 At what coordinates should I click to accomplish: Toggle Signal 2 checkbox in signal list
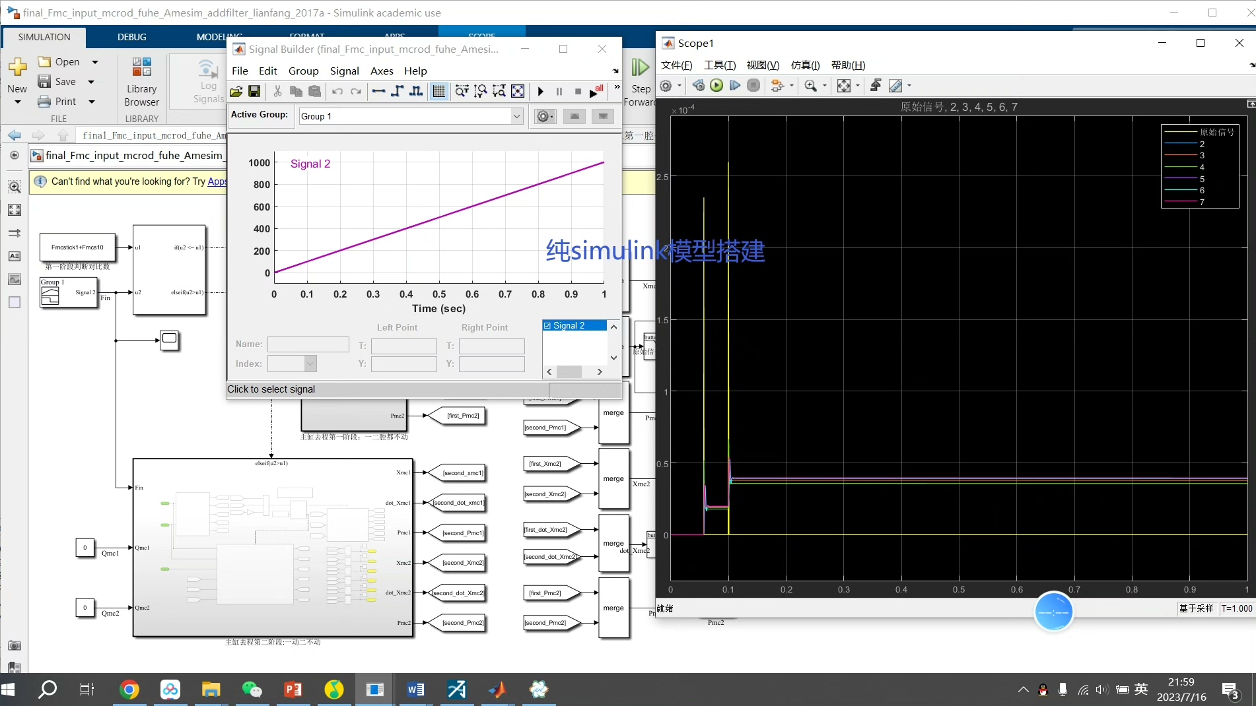point(547,325)
